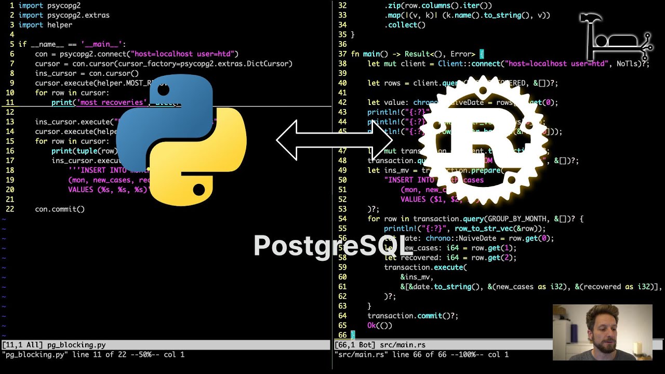
Task: Place cursor on 'import psycopg2.extras' line
Action: [x=64, y=15]
